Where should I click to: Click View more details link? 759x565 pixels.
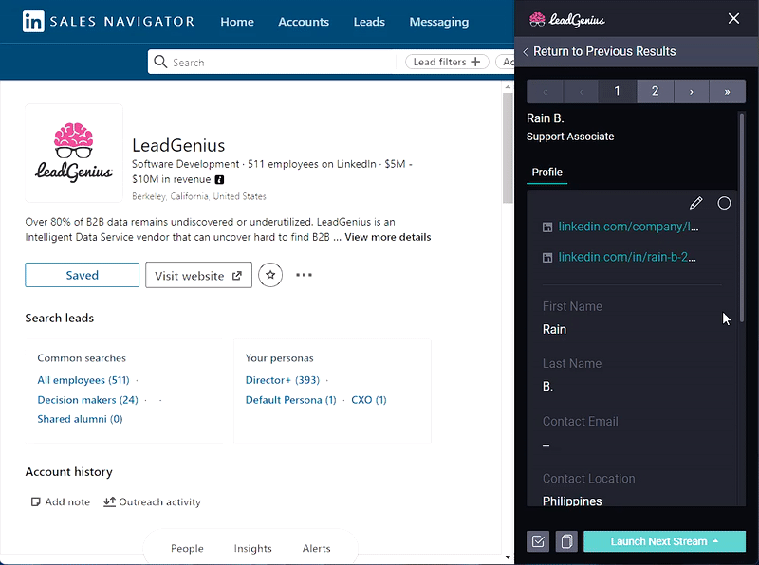coord(388,237)
